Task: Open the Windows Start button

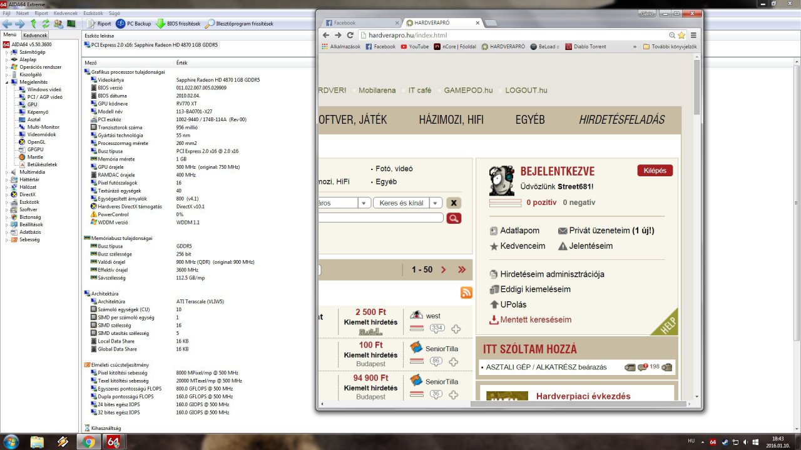Action: click(11, 441)
